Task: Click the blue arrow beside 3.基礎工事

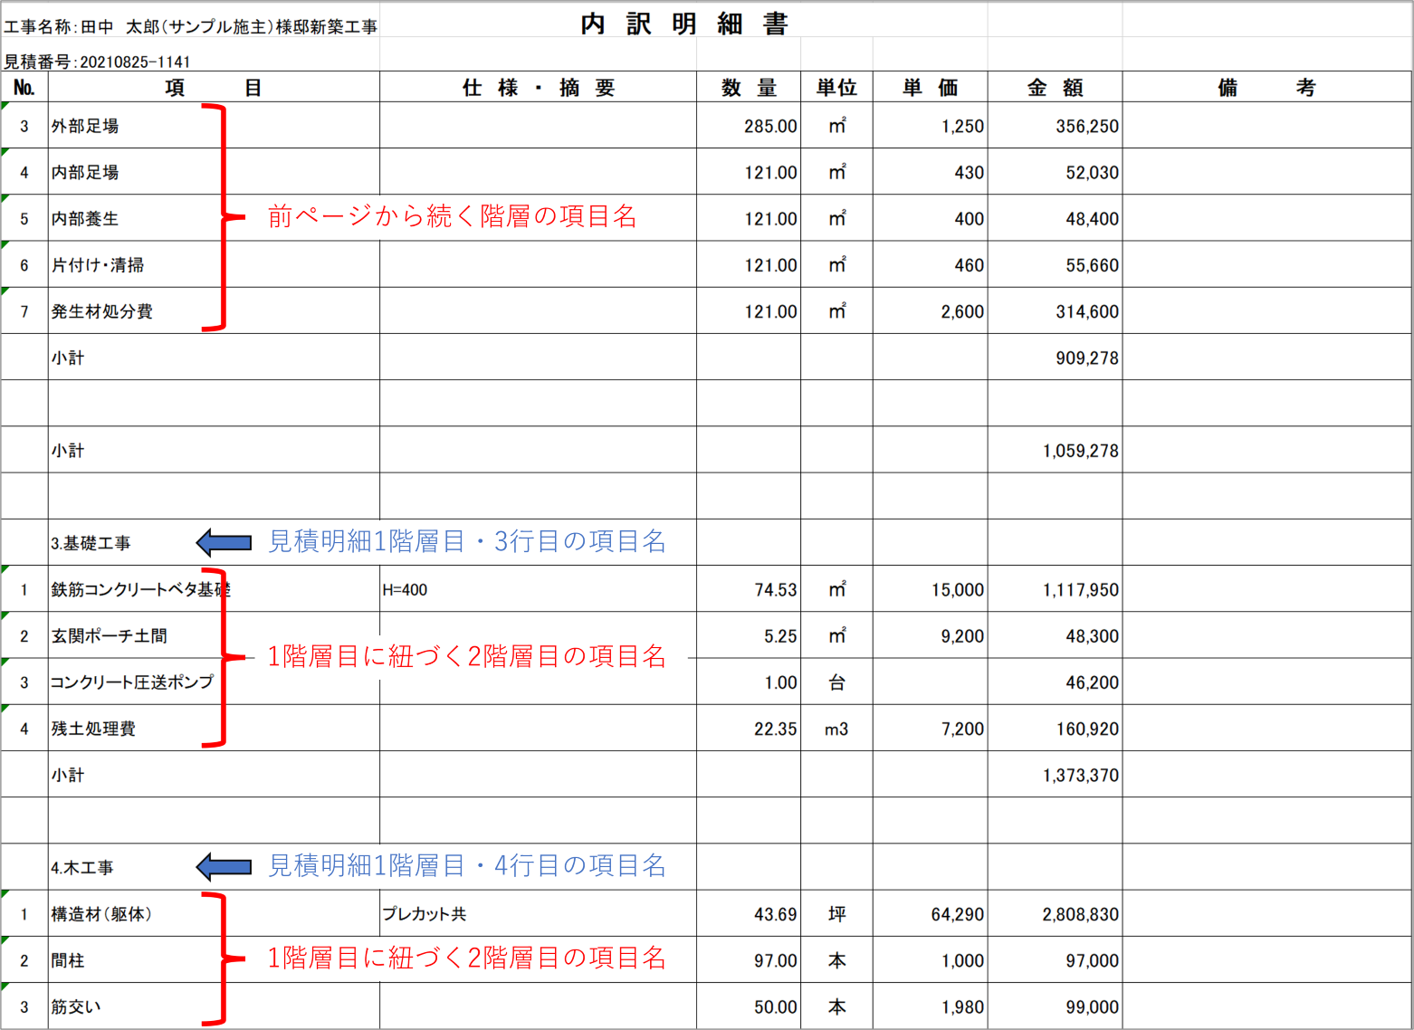Action: tap(224, 542)
